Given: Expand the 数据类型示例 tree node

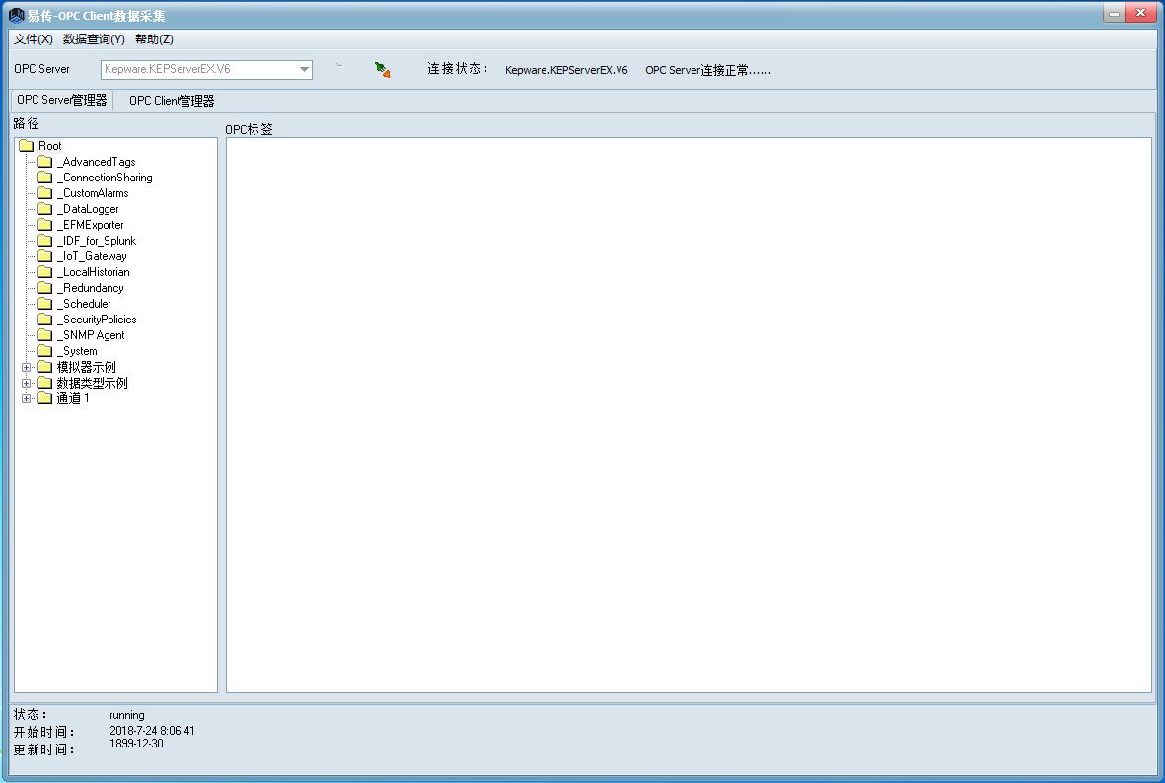Looking at the screenshot, I should [26, 383].
